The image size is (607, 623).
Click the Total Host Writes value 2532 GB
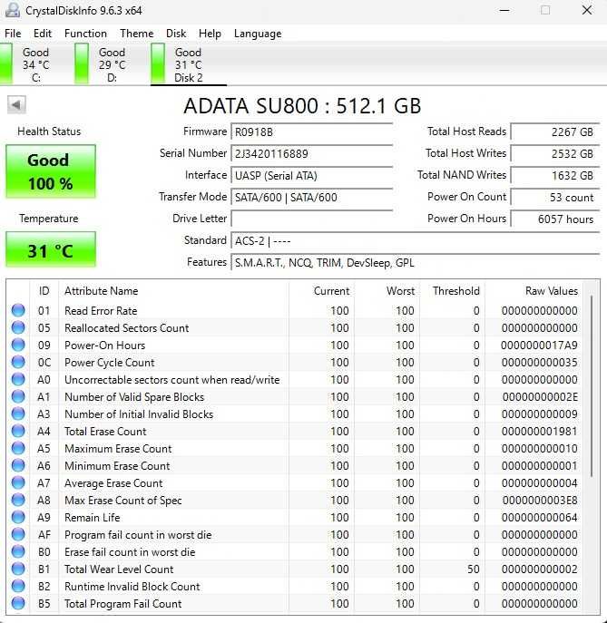click(555, 154)
